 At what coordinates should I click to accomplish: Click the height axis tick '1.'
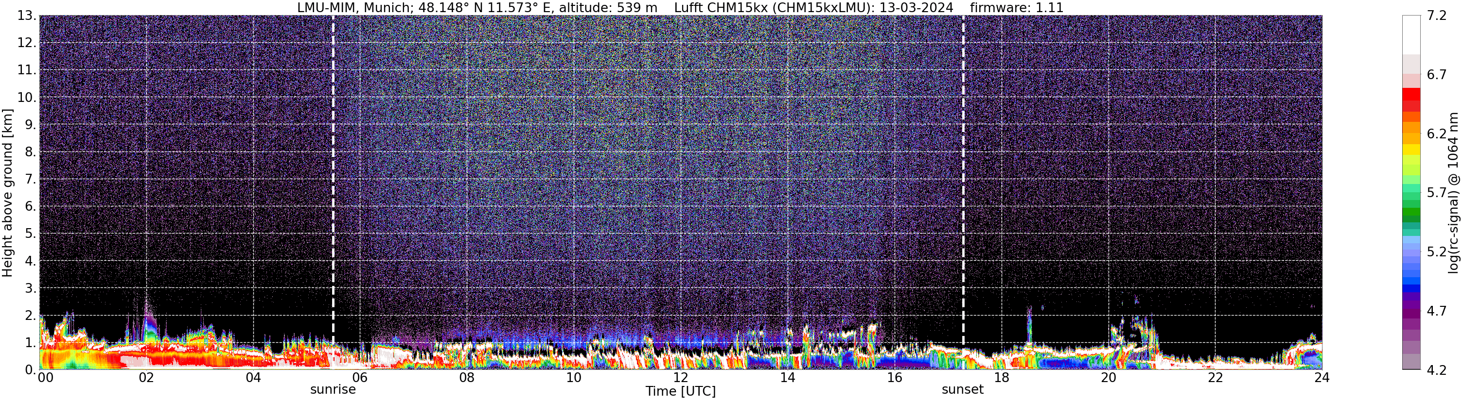(x=31, y=343)
